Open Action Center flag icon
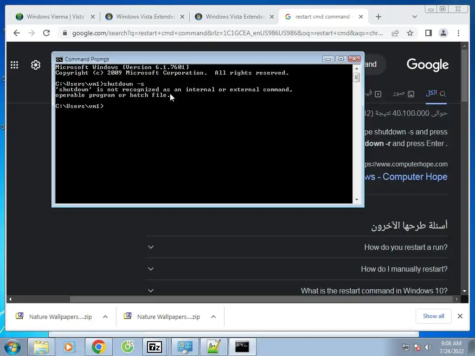The image size is (475, 356). (x=417, y=347)
